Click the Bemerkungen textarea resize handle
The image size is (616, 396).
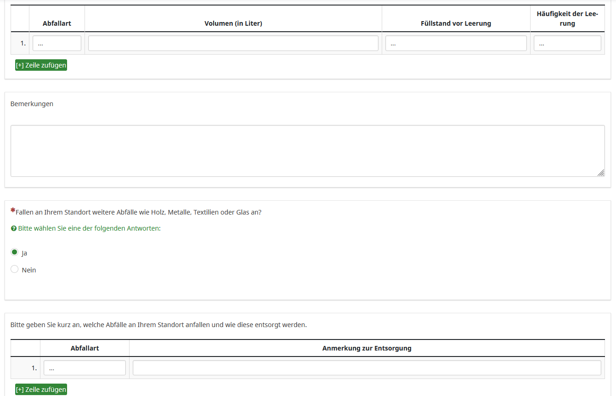pyautogui.click(x=600, y=173)
